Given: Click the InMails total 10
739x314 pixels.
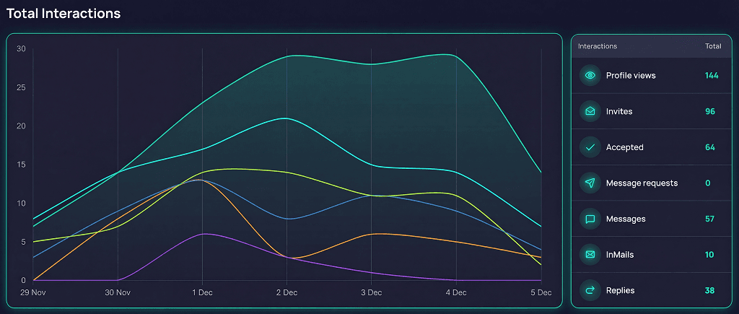Looking at the screenshot, I should coord(710,255).
